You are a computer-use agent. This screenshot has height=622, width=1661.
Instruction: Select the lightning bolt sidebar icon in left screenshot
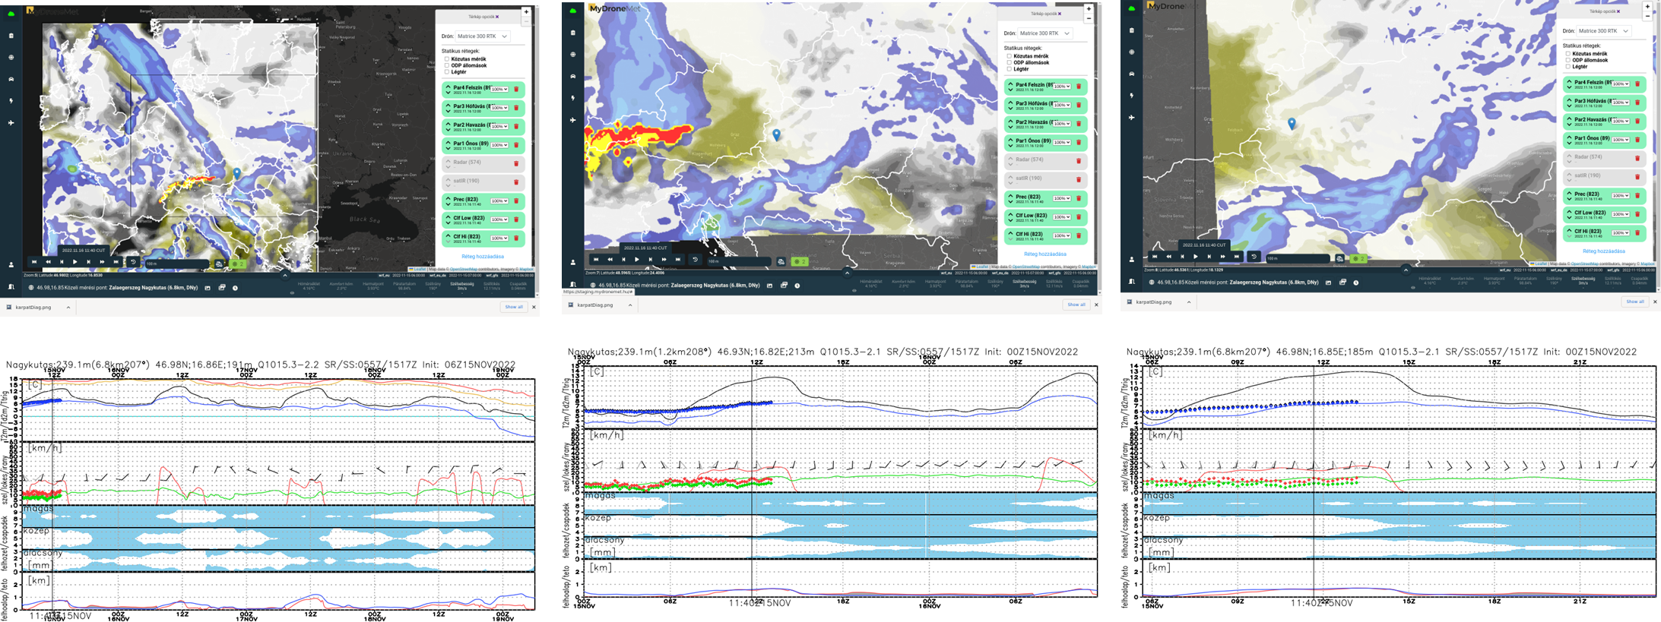pyautogui.click(x=11, y=100)
